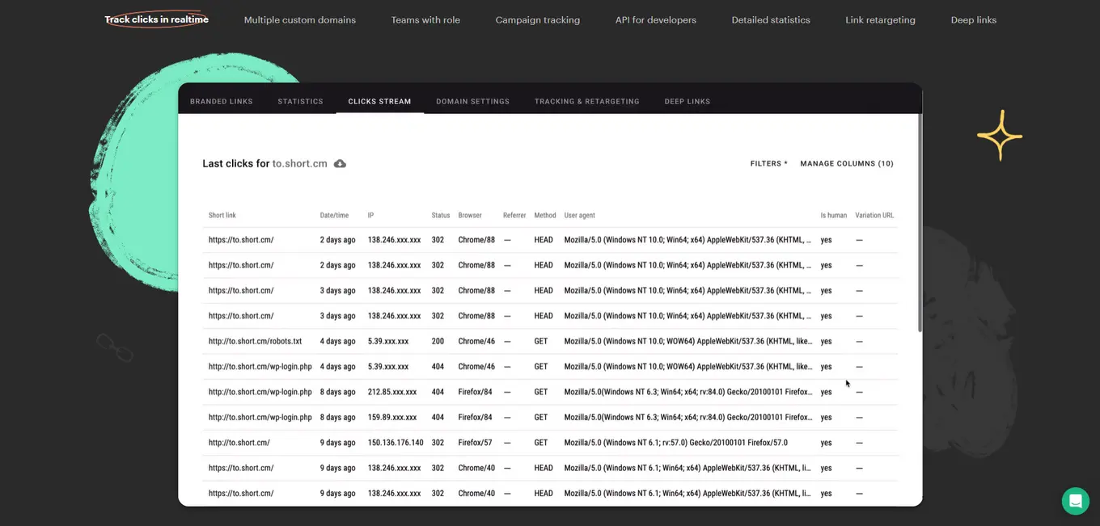Select Track clicks in realtime feature
This screenshot has width=1100, height=526.
[x=156, y=19]
